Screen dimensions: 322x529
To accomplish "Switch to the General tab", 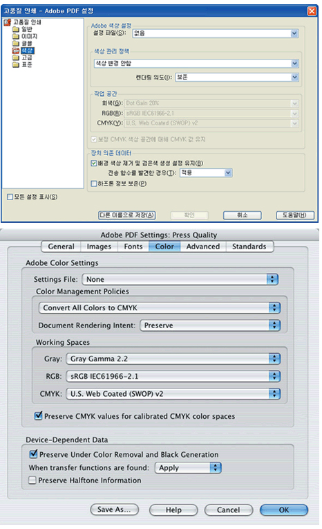I will (61, 246).
